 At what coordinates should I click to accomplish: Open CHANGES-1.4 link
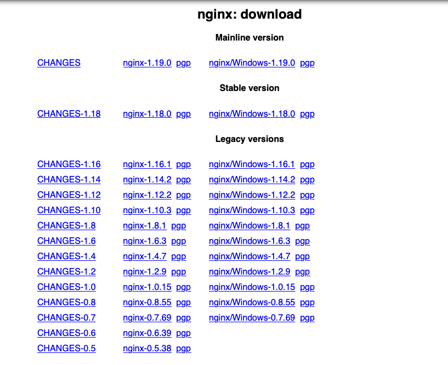coord(66,256)
